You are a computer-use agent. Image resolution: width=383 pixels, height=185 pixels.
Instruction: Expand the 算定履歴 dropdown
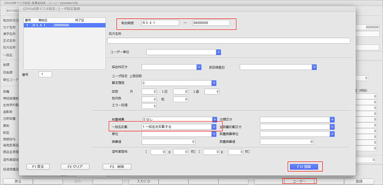pyautogui.click(x=214, y=83)
